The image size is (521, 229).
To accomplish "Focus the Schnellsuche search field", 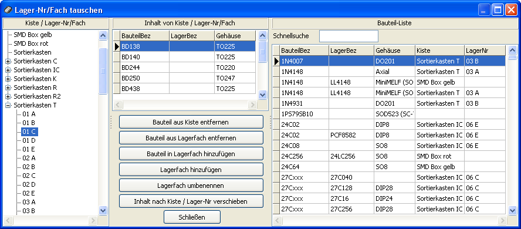I will pyautogui.click(x=349, y=36).
